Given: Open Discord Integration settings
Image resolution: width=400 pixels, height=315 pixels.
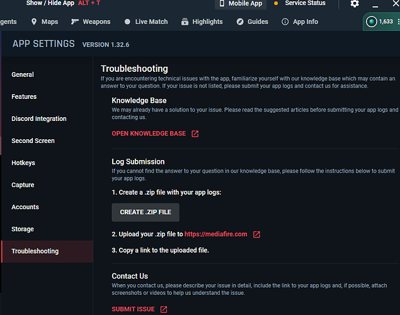Looking at the screenshot, I should [x=47, y=118].
